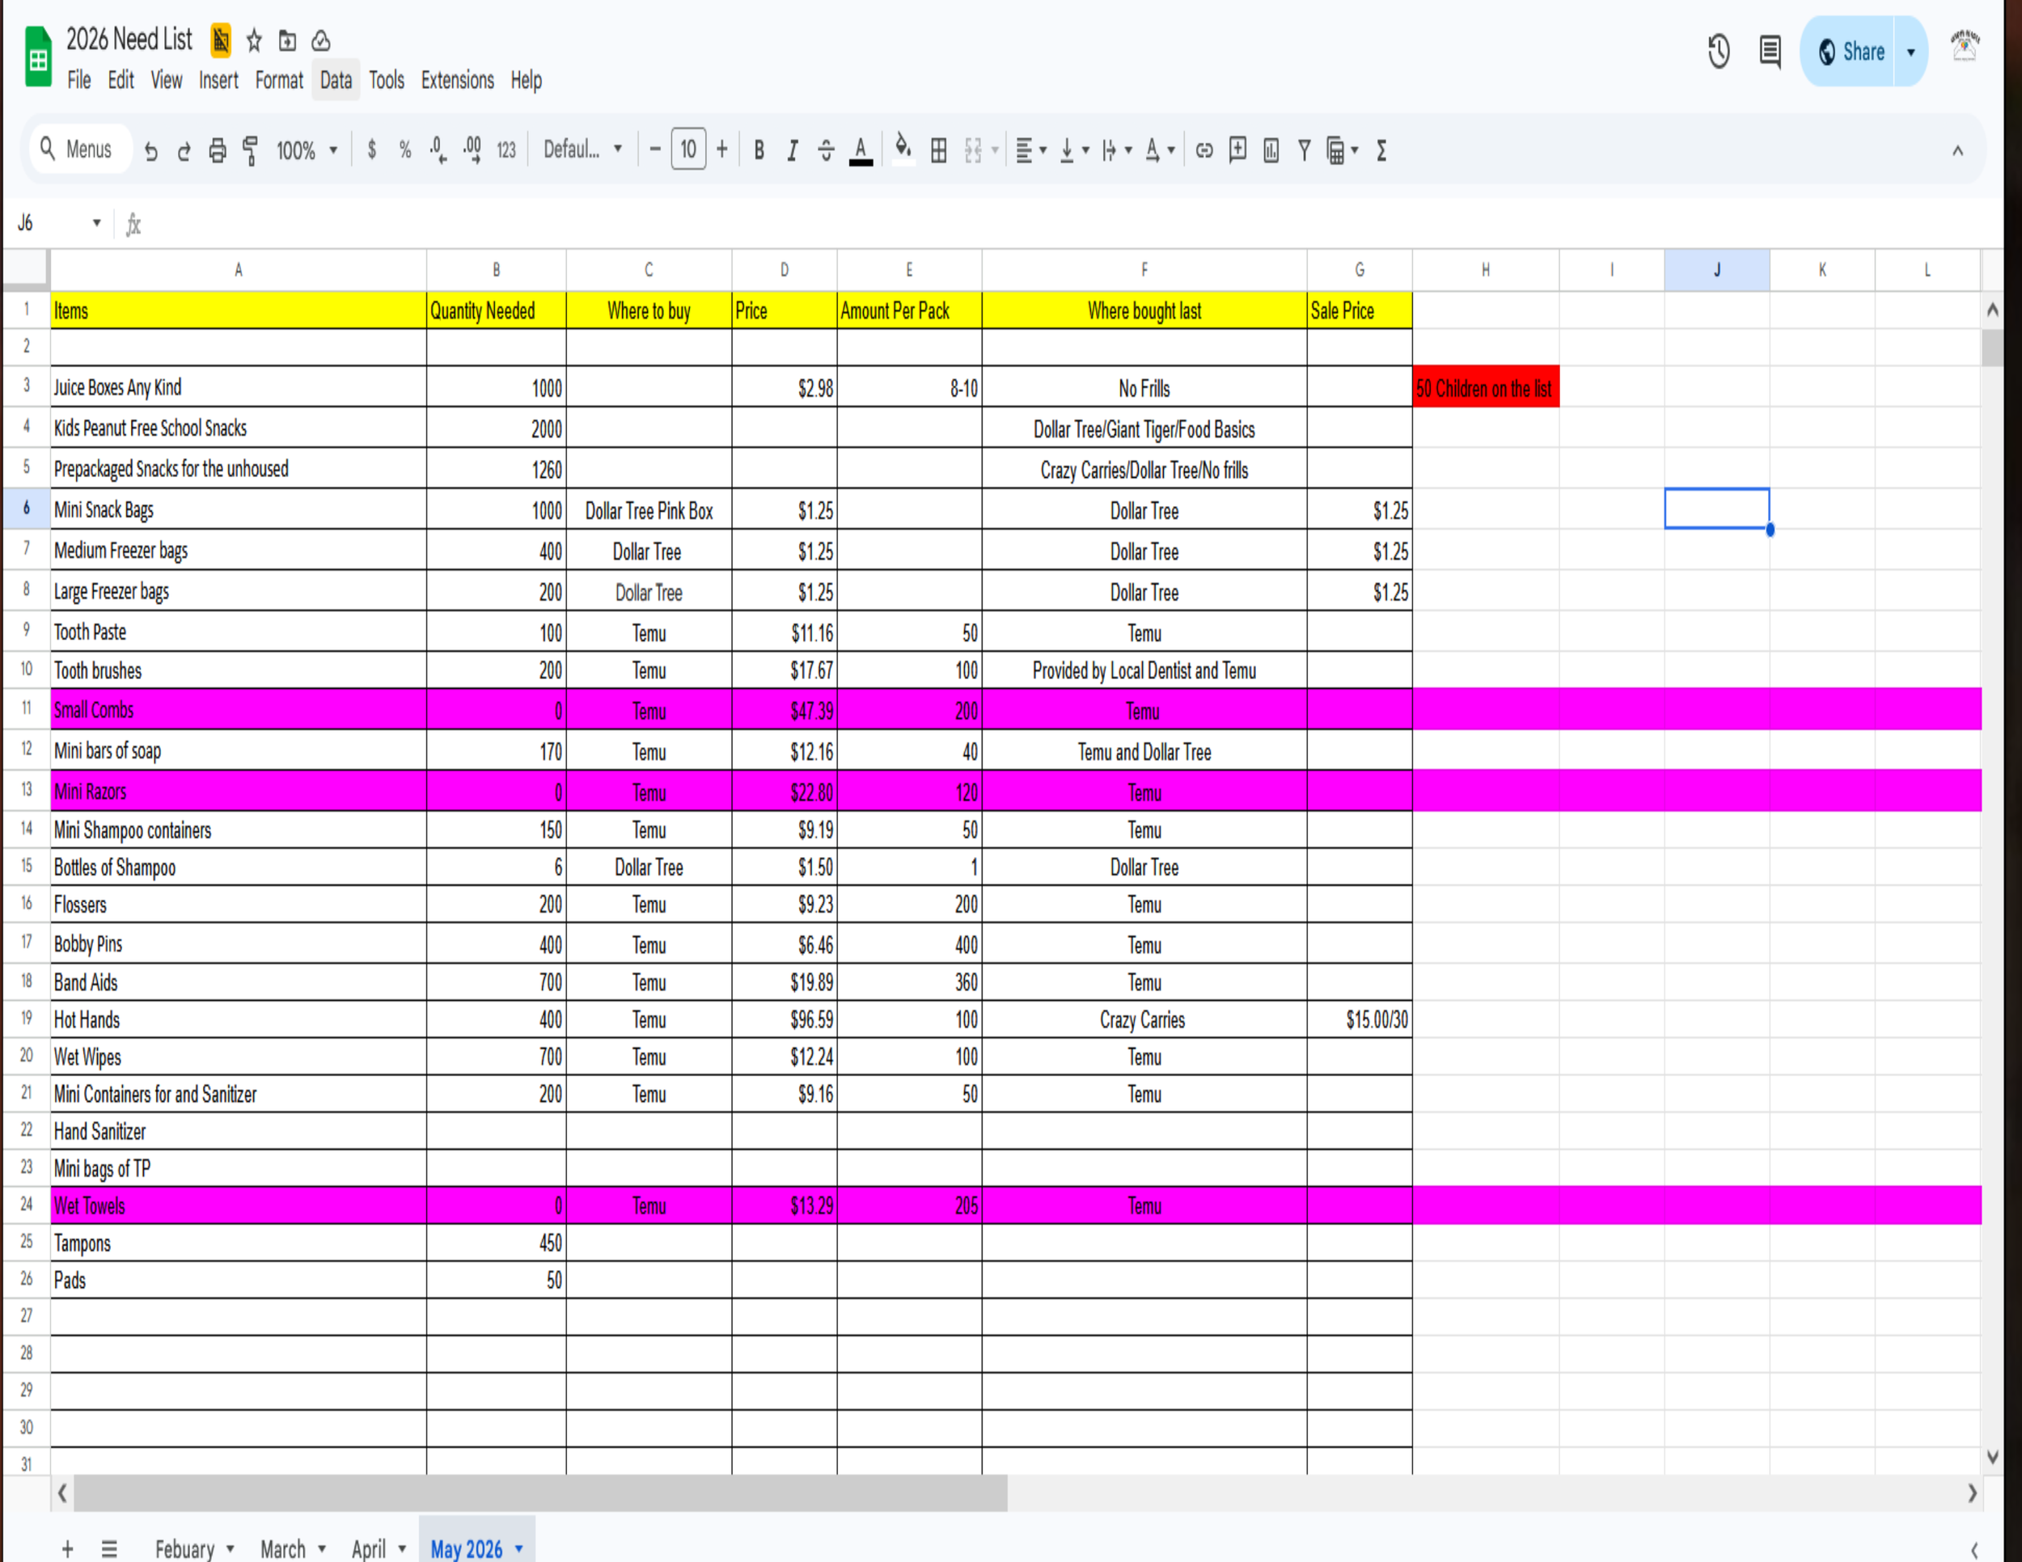This screenshot has width=2022, height=1562.
Task: Format selection as percent
Action: (x=405, y=150)
